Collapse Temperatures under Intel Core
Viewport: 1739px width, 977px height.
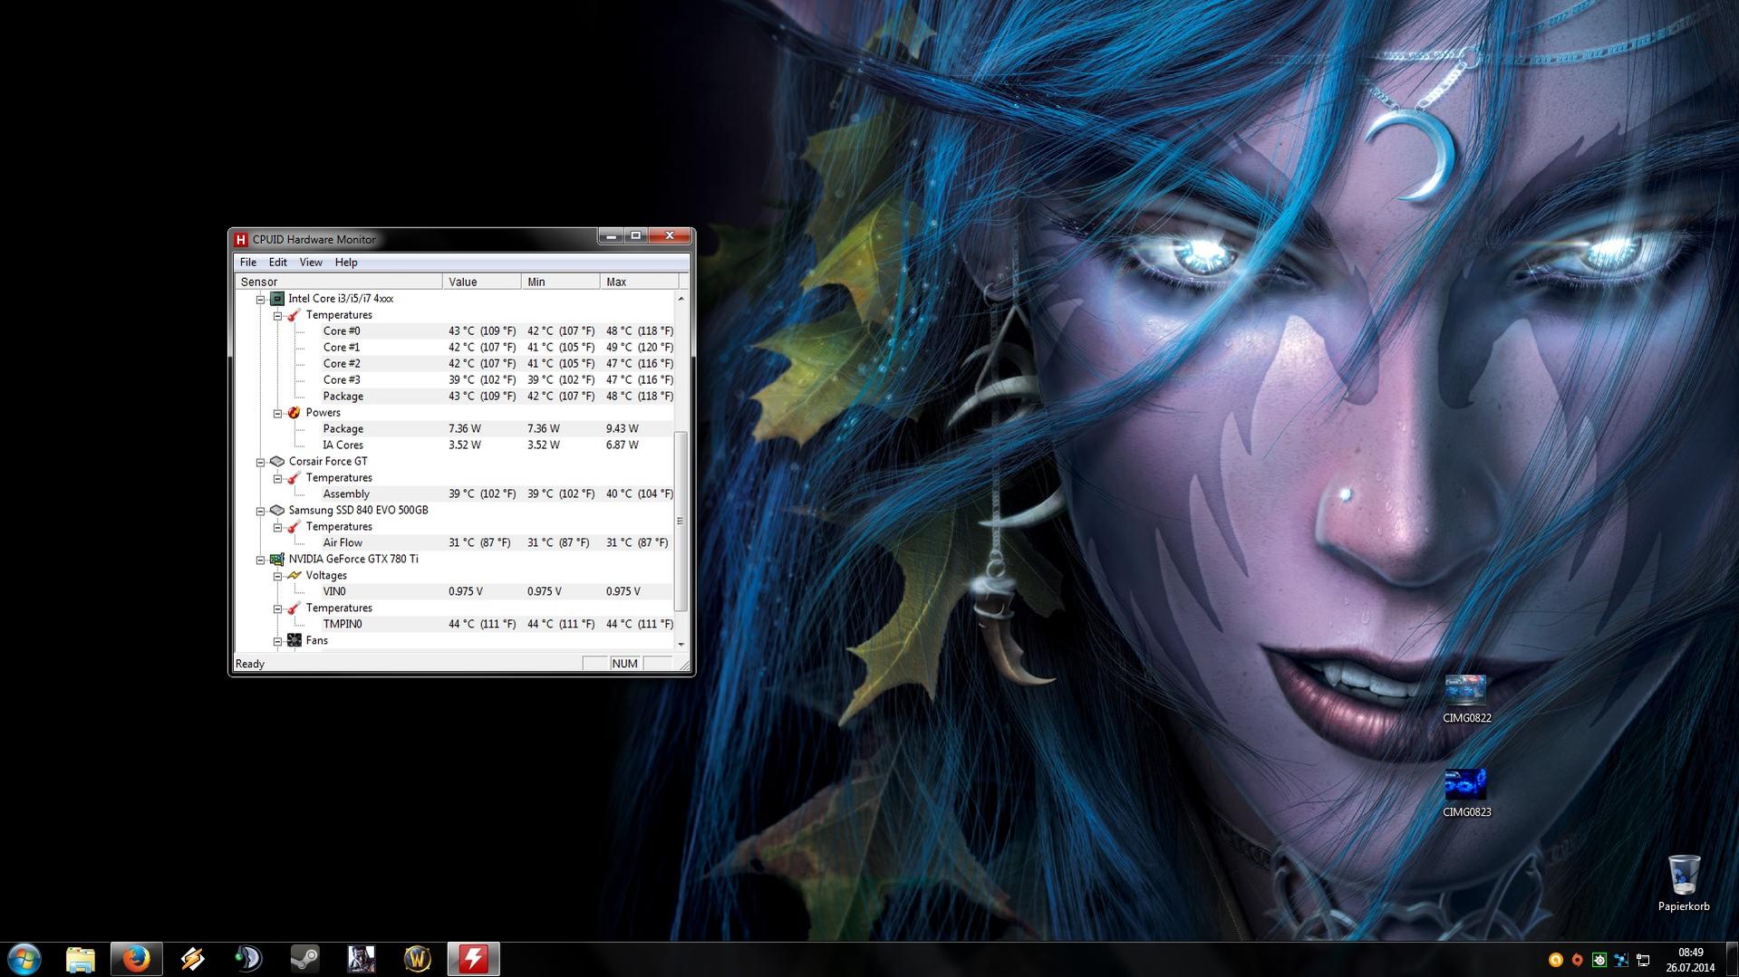(278, 315)
